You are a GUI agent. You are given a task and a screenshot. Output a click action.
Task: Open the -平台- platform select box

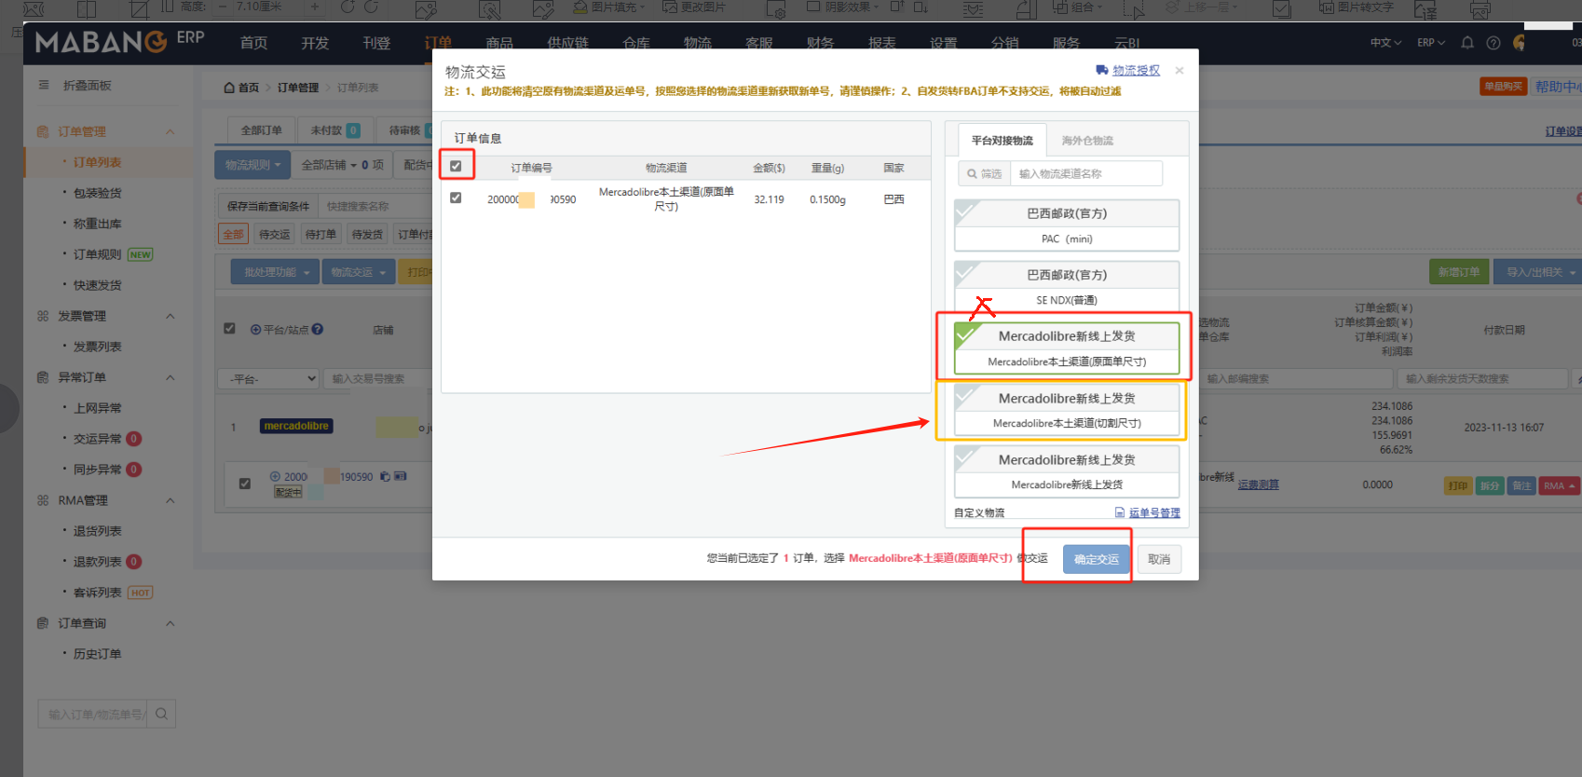(269, 379)
